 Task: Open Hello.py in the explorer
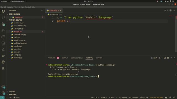point(17,37)
